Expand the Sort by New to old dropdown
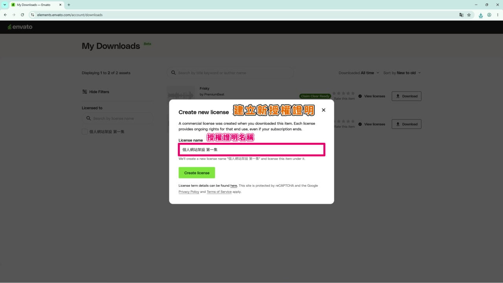Image resolution: width=503 pixels, height=283 pixels. pyautogui.click(x=402, y=73)
